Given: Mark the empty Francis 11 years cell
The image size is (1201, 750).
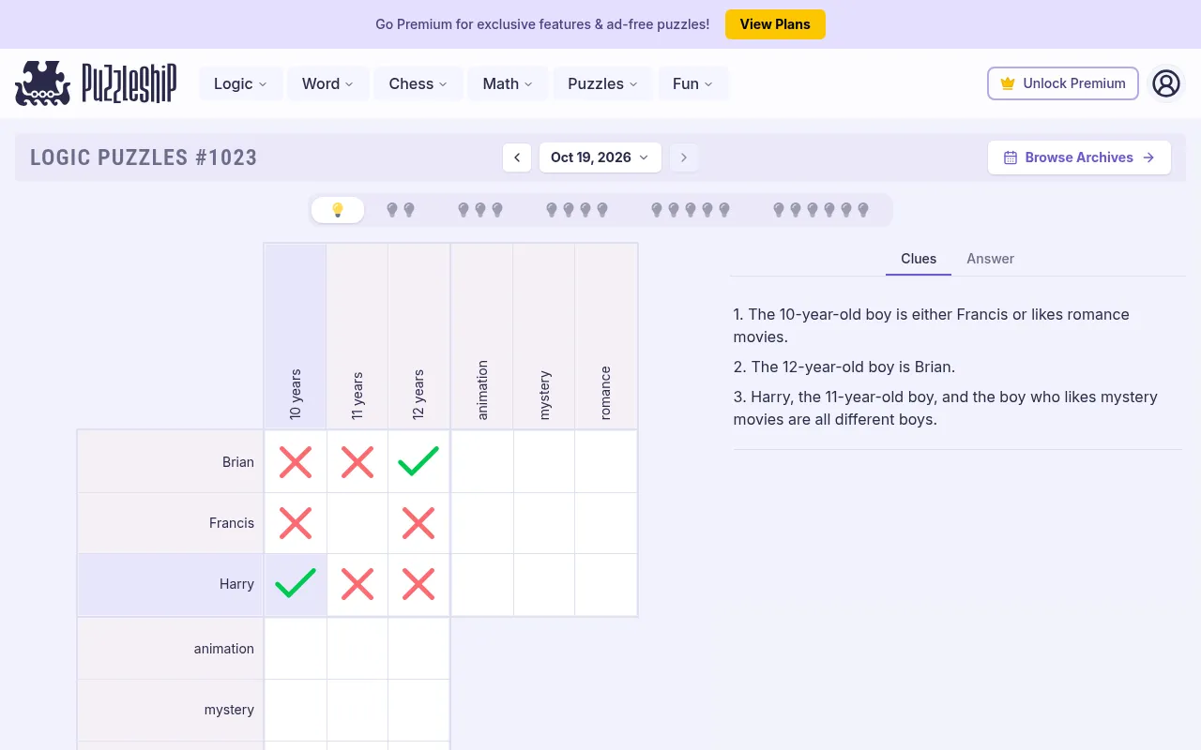Looking at the screenshot, I should point(357,523).
